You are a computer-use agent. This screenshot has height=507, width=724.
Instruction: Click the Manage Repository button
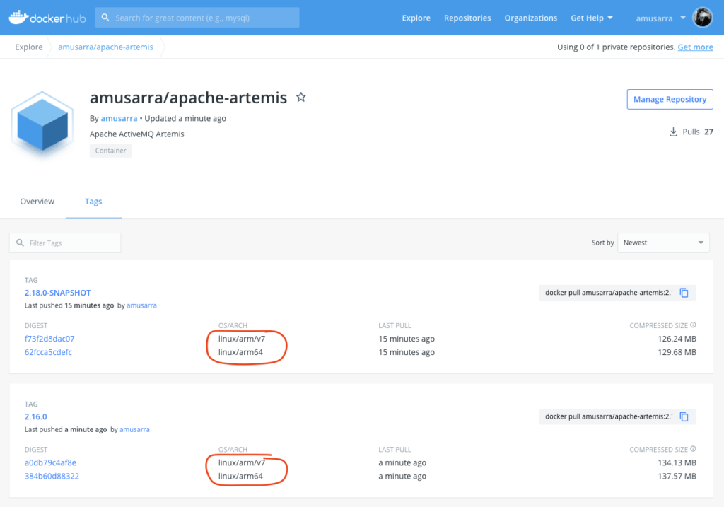pyautogui.click(x=670, y=99)
